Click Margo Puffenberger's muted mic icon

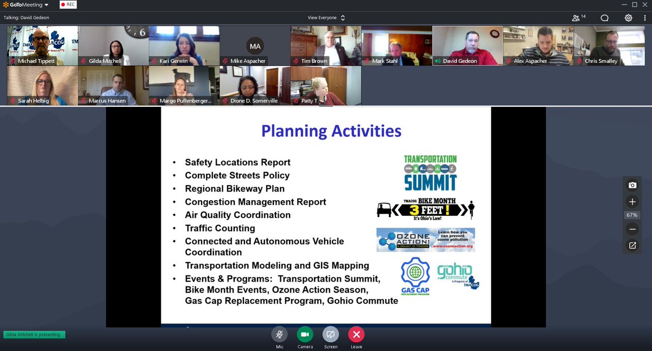[155, 101]
